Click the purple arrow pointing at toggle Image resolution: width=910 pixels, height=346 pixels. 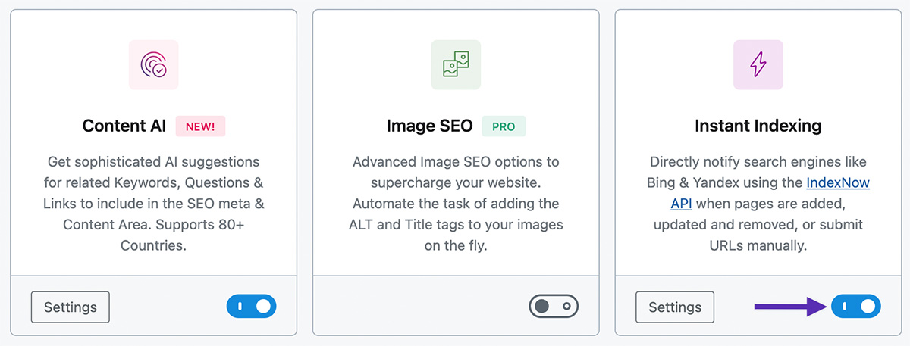(x=791, y=307)
